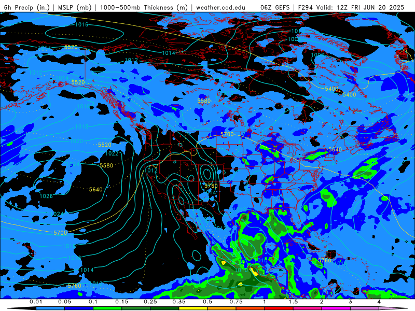Screen dimensions: 415x311
Task: Click the 0.15 legend value
Action: coord(122,302)
